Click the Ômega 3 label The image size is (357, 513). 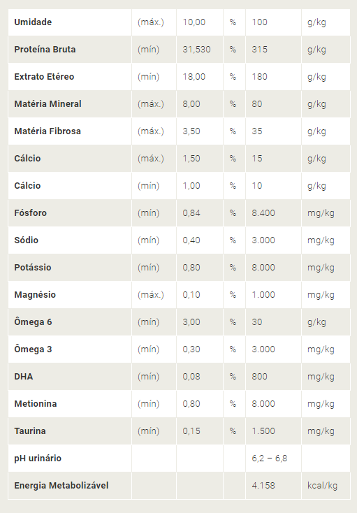click(x=33, y=349)
